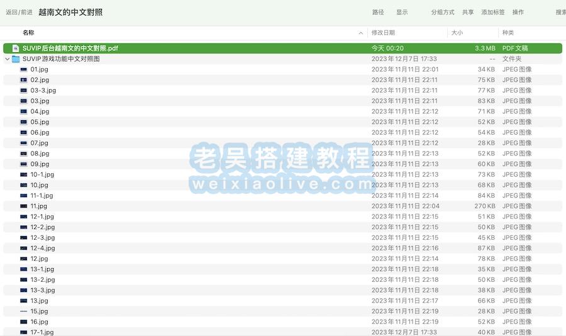Select file name 16.jpg
Screen dimensions: 566x336
coord(40,322)
